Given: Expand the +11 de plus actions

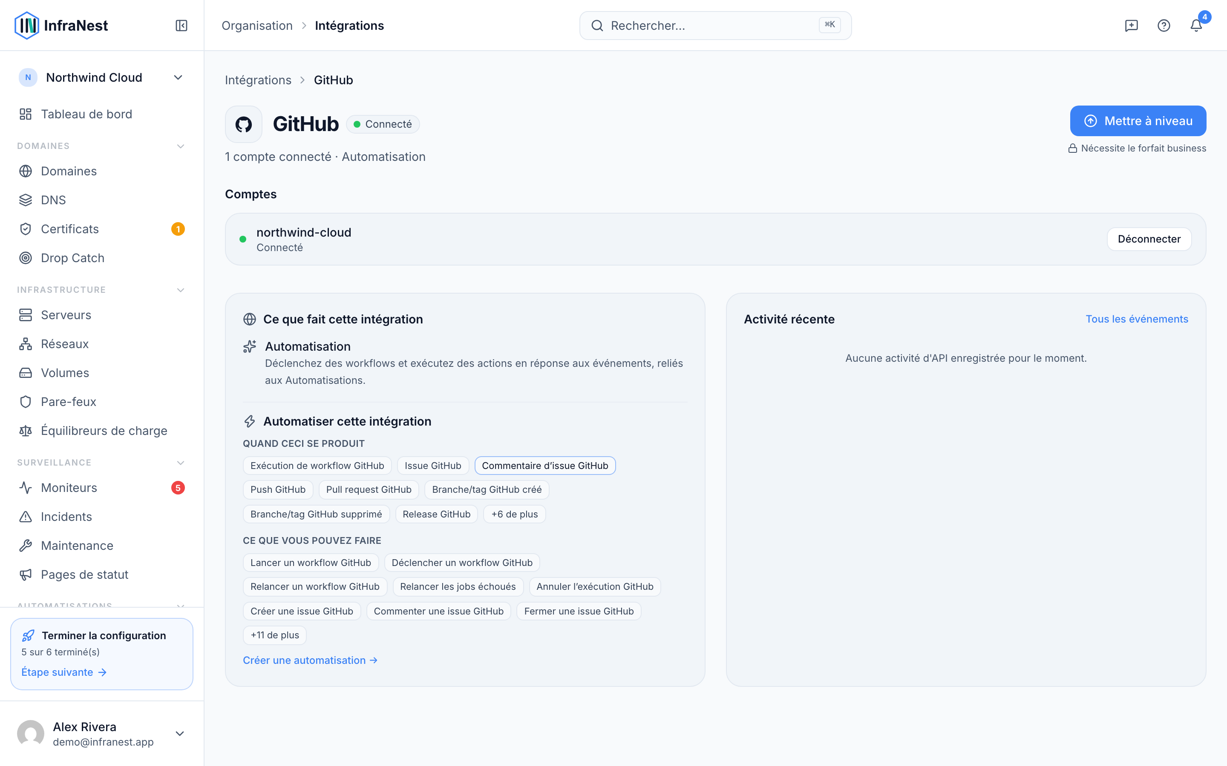Looking at the screenshot, I should pyautogui.click(x=274, y=635).
